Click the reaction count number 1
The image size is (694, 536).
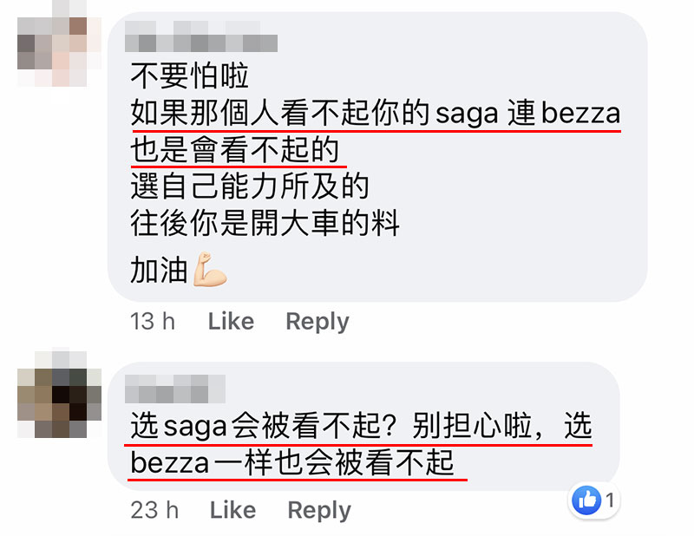pyautogui.click(x=610, y=500)
